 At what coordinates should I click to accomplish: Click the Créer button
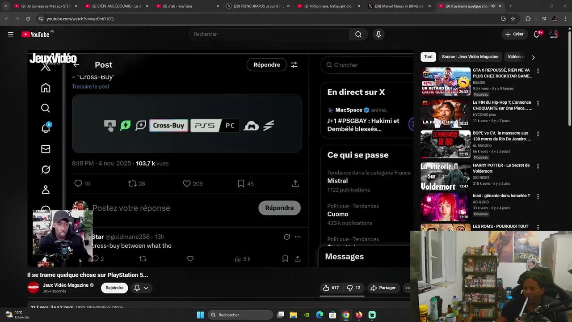514,34
